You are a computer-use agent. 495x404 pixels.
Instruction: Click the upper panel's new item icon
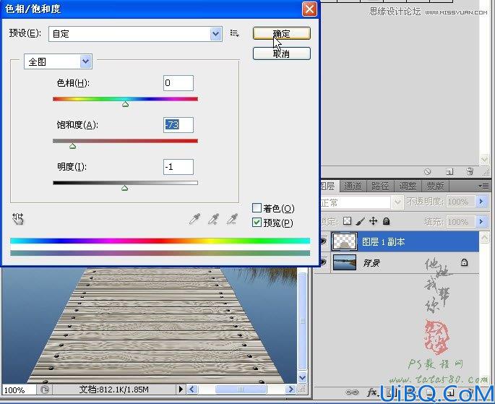click(449, 171)
